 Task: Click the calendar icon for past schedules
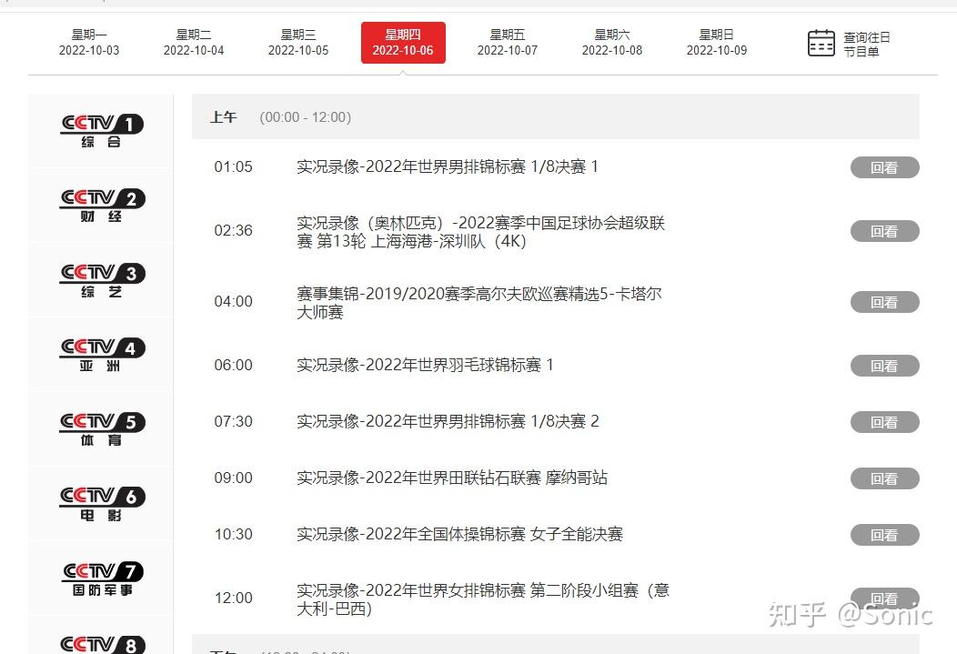(821, 43)
